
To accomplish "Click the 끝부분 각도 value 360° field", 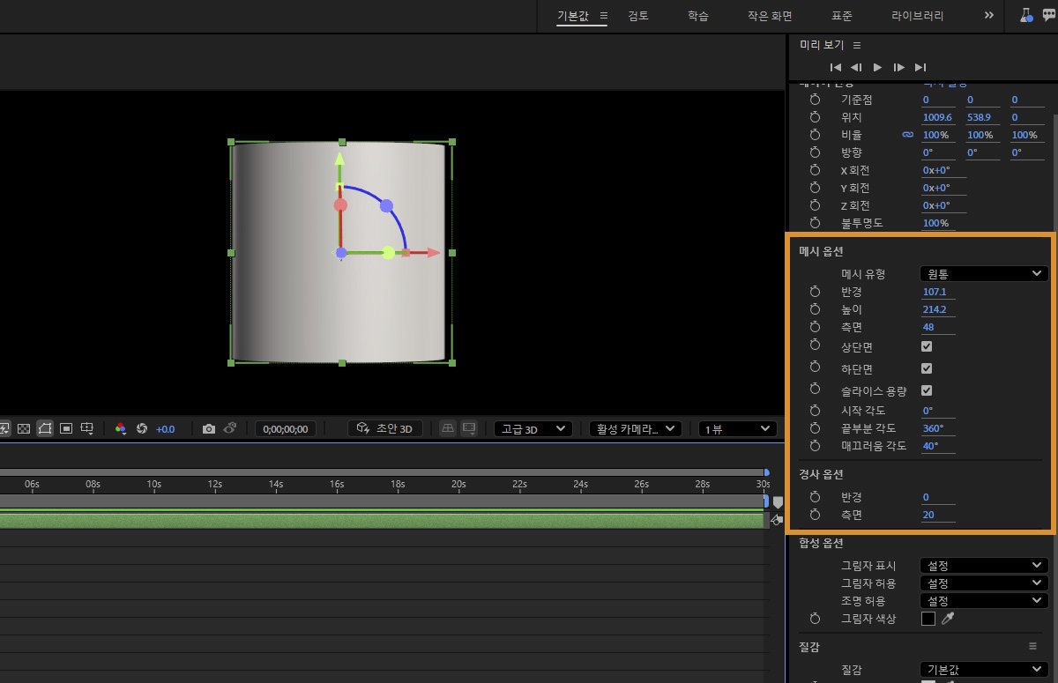I will click(939, 428).
